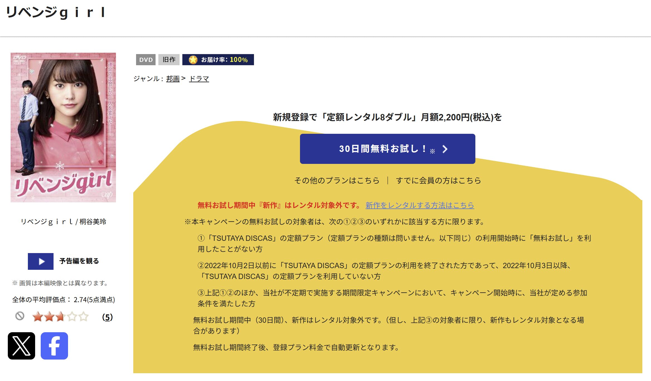Image resolution: width=651 pixels, height=381 pixels.
Task: Rate five stars
Action: (83, 317)
